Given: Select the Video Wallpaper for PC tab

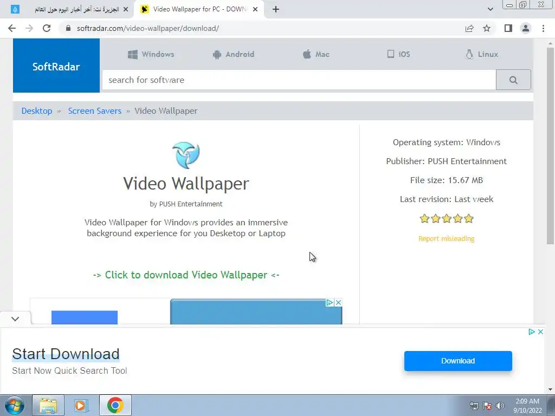Looking at the screenshot, I should [x=198, y=9].
